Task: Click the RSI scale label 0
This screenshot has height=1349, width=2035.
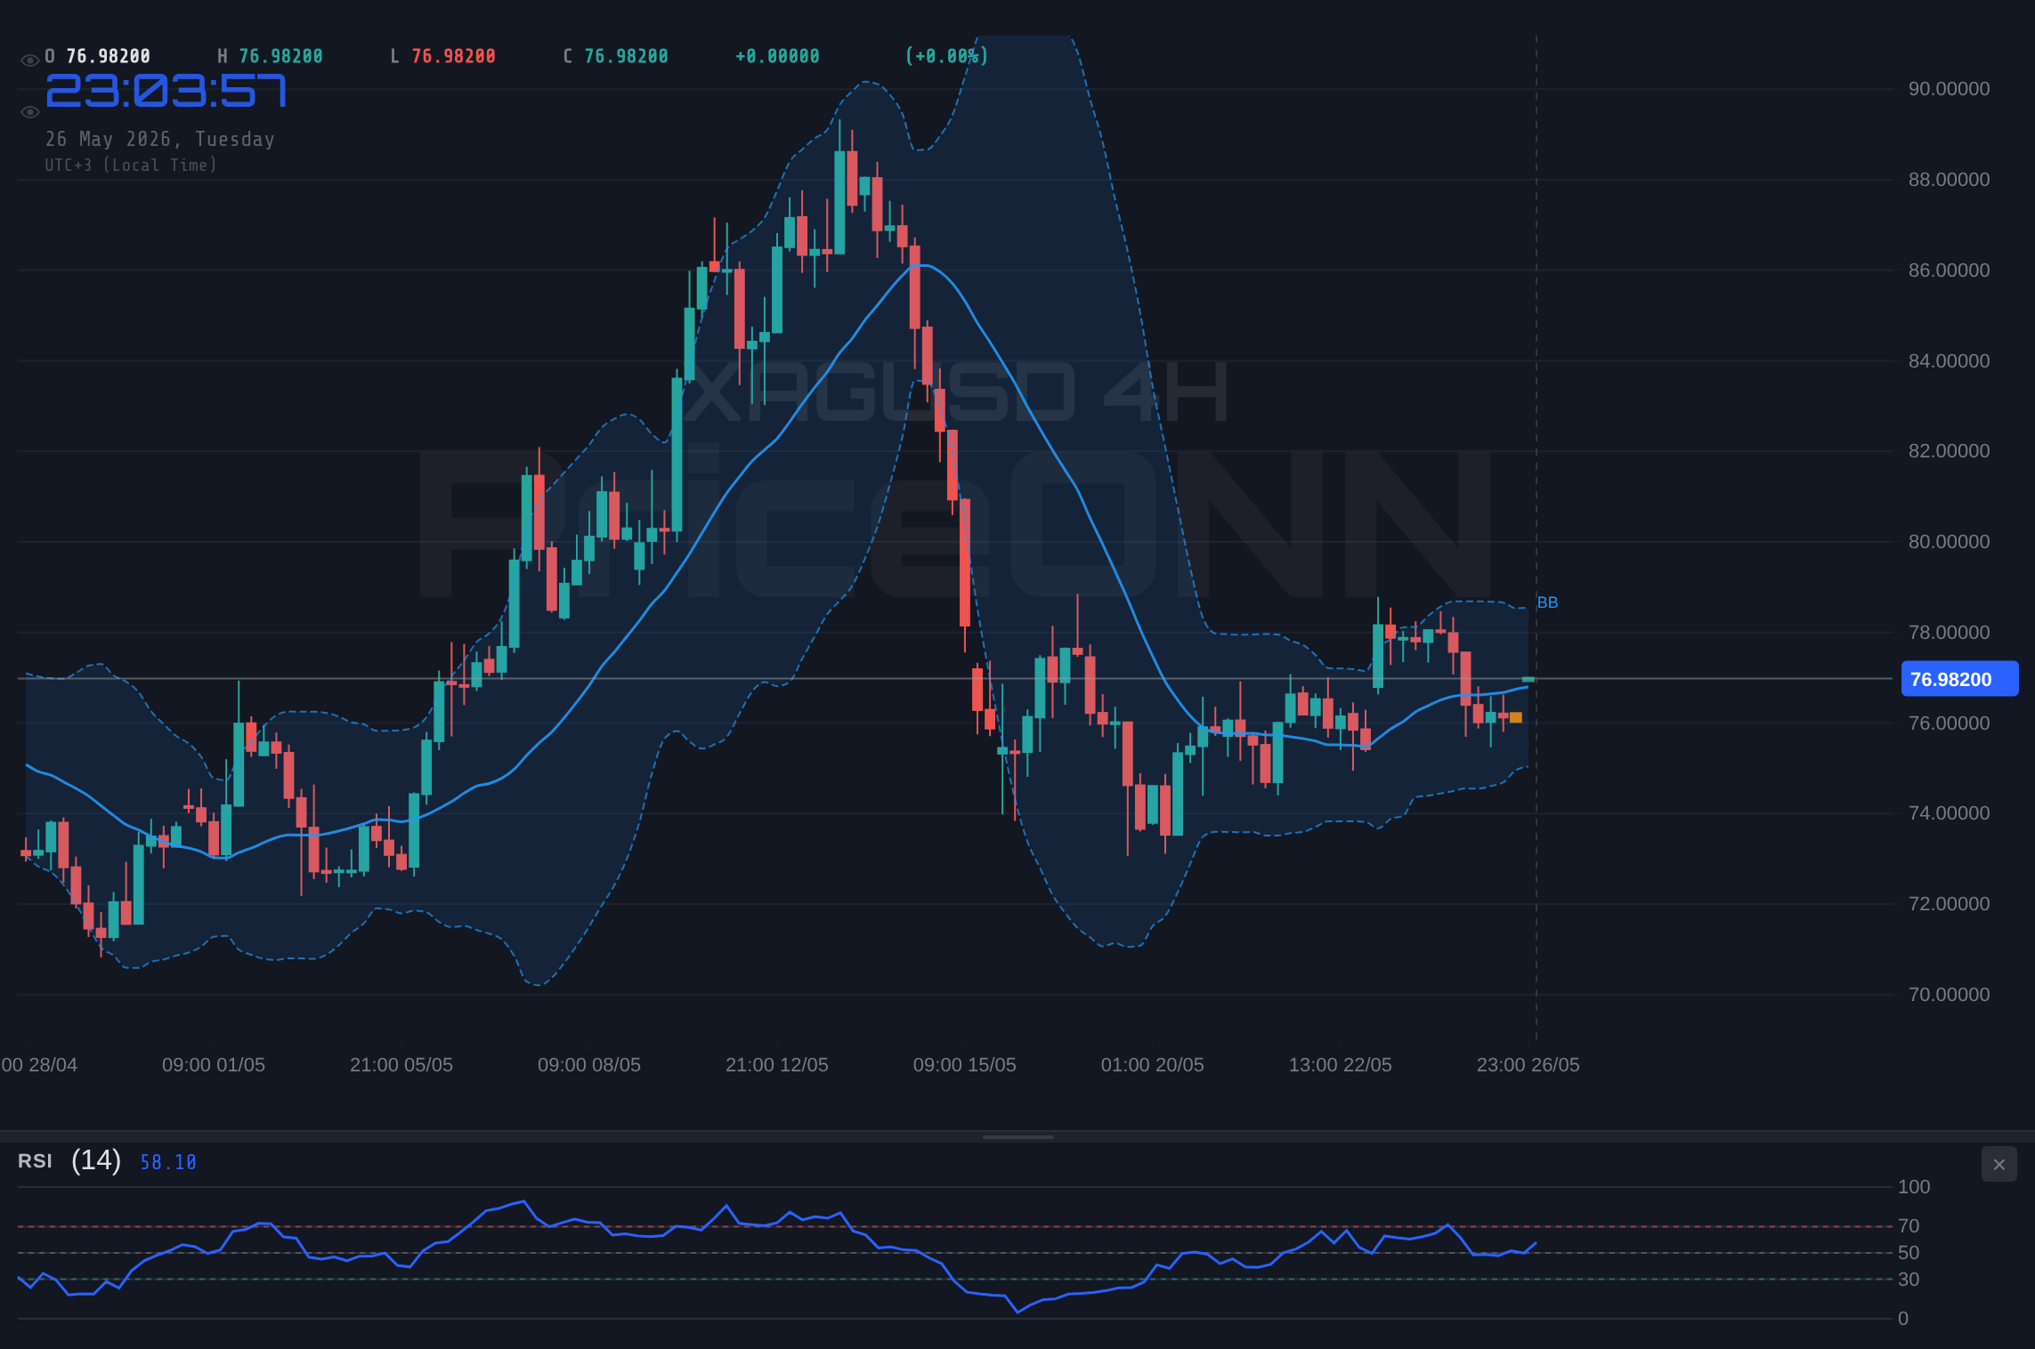Action: 1903,1319
